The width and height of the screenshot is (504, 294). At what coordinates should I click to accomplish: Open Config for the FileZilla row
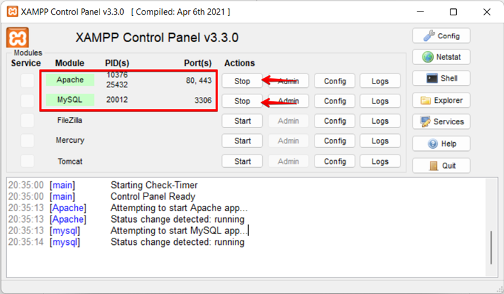[x=334, y=121]
